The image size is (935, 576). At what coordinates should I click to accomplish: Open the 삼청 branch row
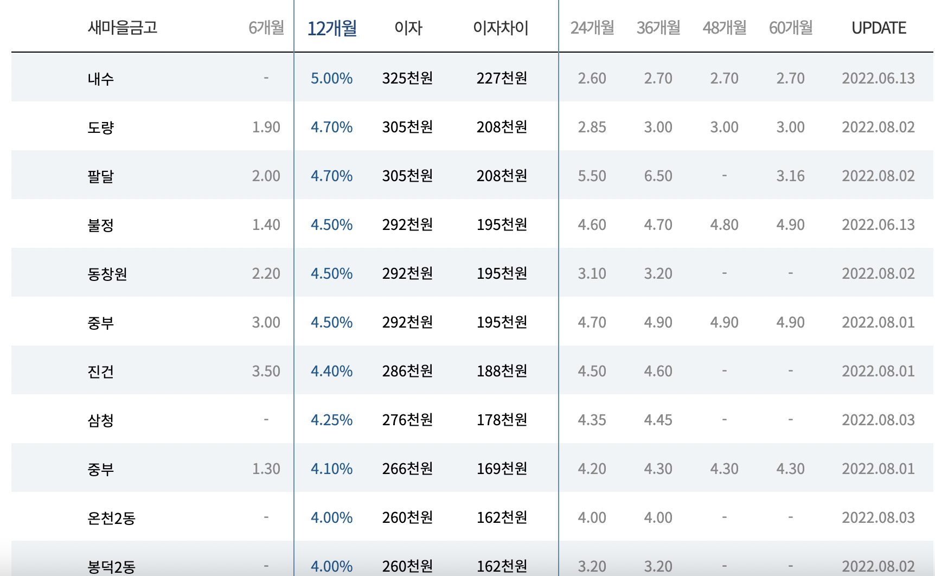pyautogui.click(x=472, y=419)
